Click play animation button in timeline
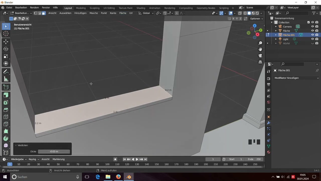 137,159
